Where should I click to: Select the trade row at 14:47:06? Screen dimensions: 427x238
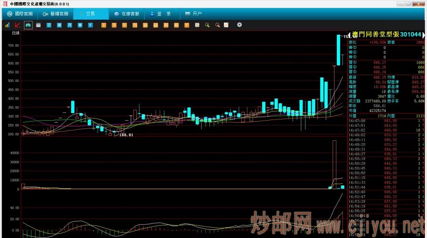pos(386,121)
